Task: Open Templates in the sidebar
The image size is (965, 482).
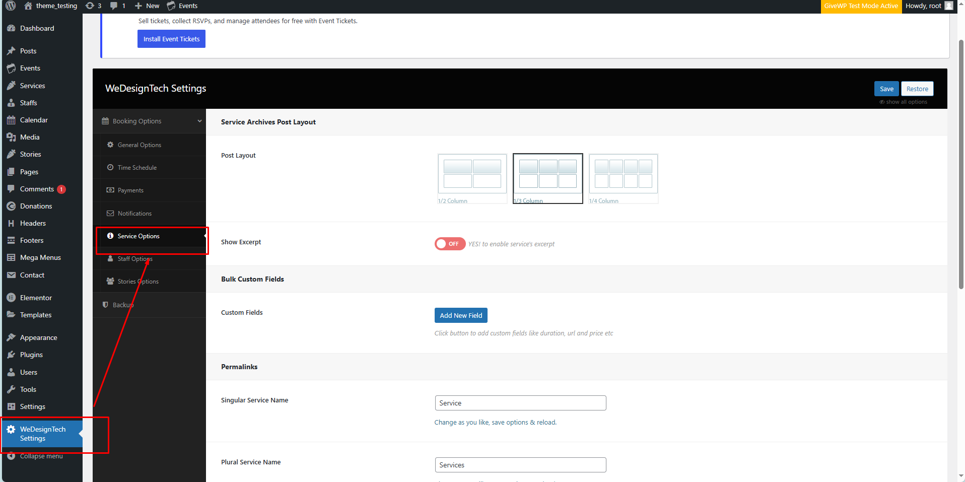Action: point(42,315)
